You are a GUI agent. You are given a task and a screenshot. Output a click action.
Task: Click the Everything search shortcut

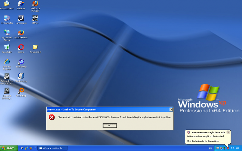tap(21, 92)
